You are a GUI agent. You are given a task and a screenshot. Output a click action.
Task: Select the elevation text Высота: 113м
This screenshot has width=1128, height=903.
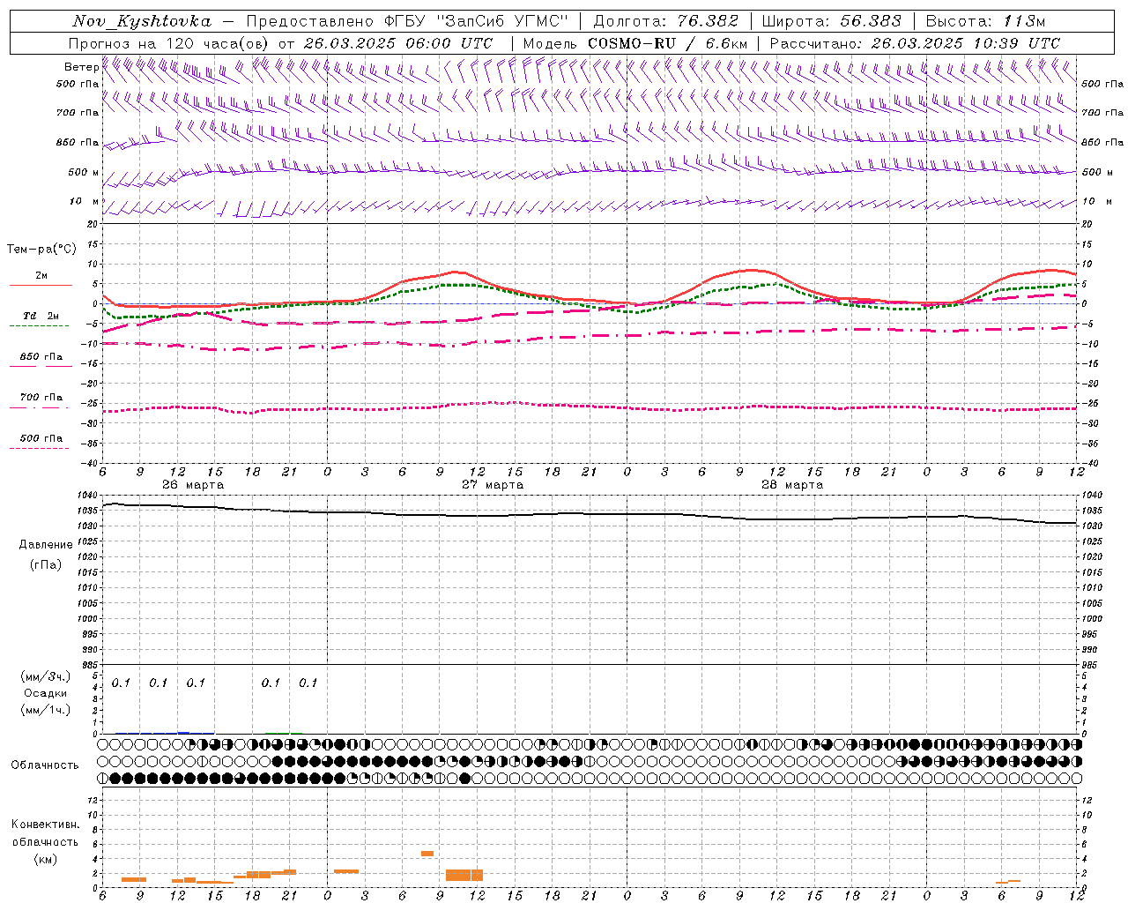(x=987, y=21)
